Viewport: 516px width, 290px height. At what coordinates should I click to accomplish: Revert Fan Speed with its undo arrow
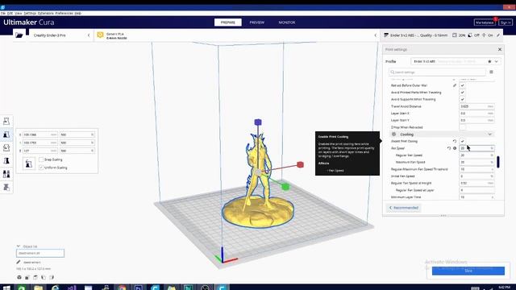pos(449,148)
